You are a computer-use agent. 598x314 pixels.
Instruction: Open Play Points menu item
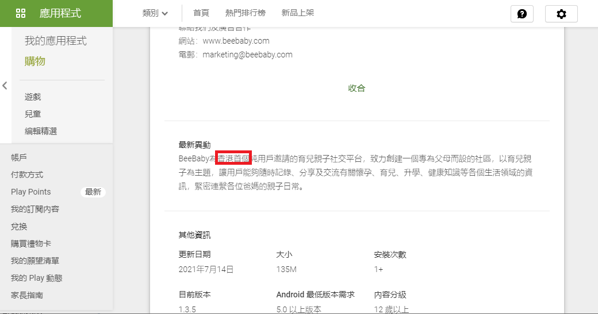[30, 192]
